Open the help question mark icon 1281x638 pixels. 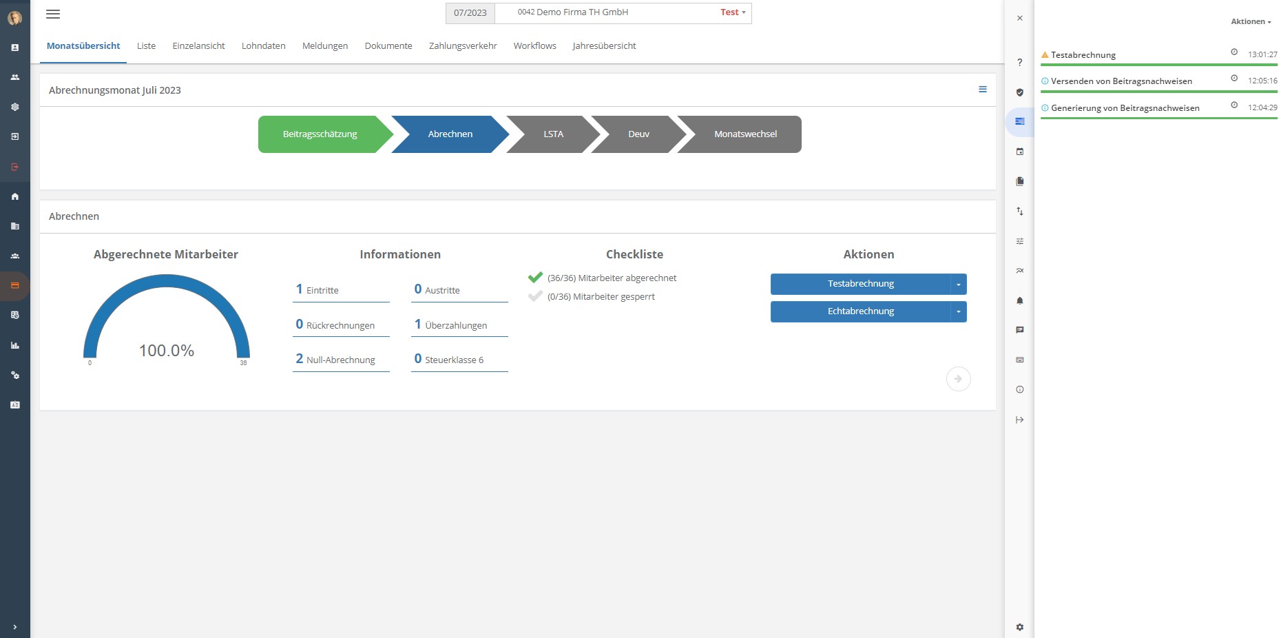tap(1020, 63)
